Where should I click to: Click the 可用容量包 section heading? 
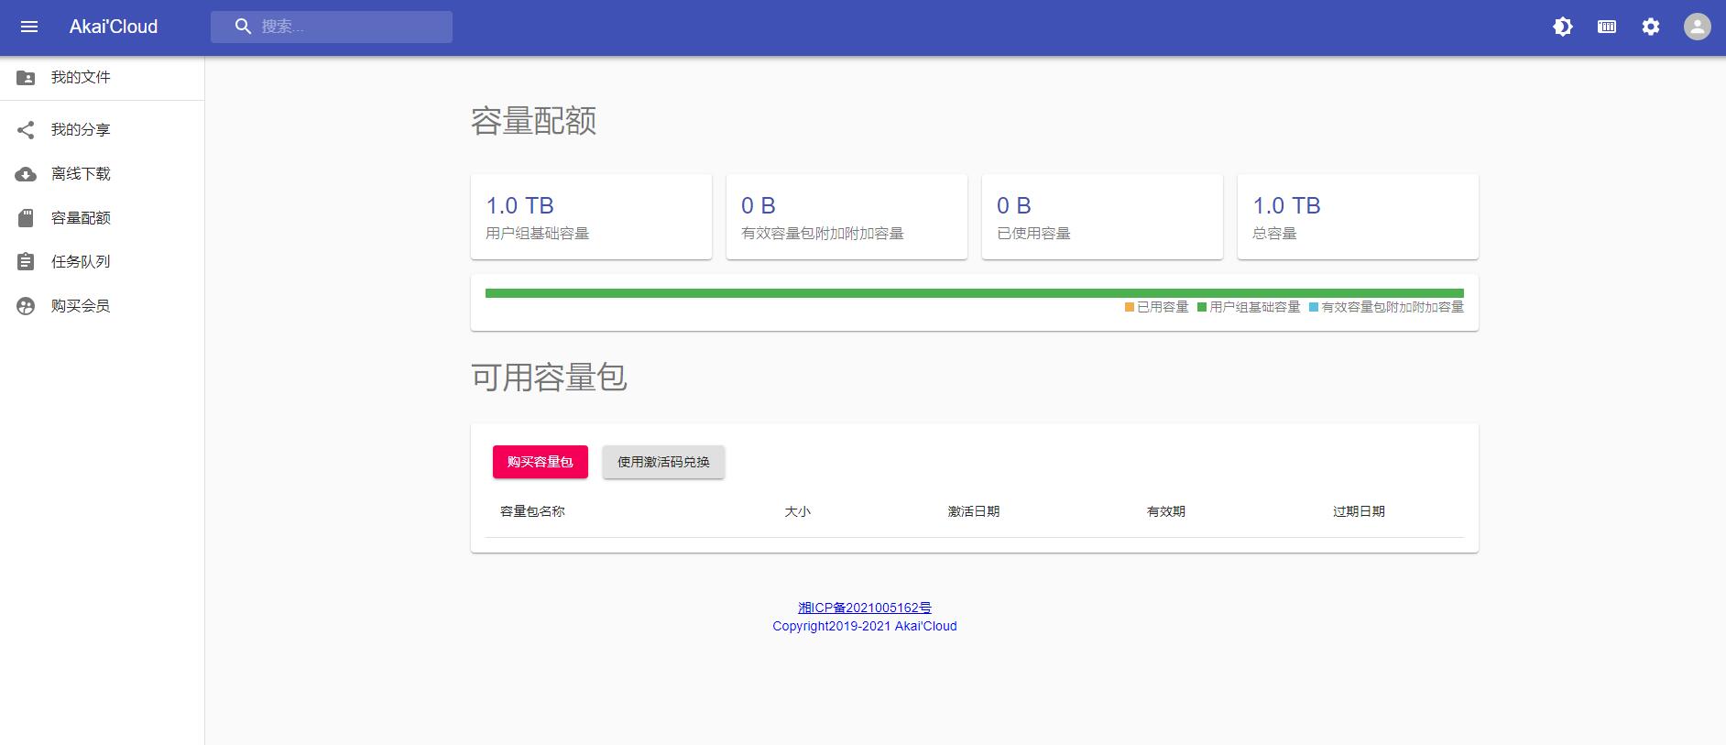549,378
